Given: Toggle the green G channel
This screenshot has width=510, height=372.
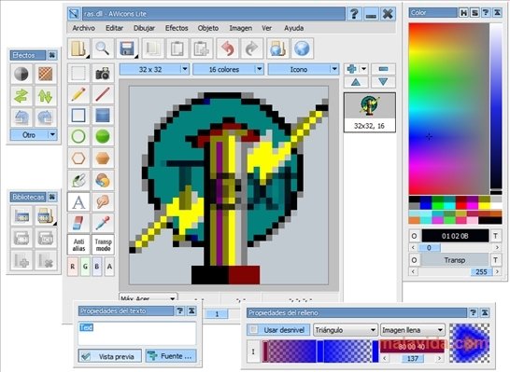Looking at the screenshot, I should 85,267.
